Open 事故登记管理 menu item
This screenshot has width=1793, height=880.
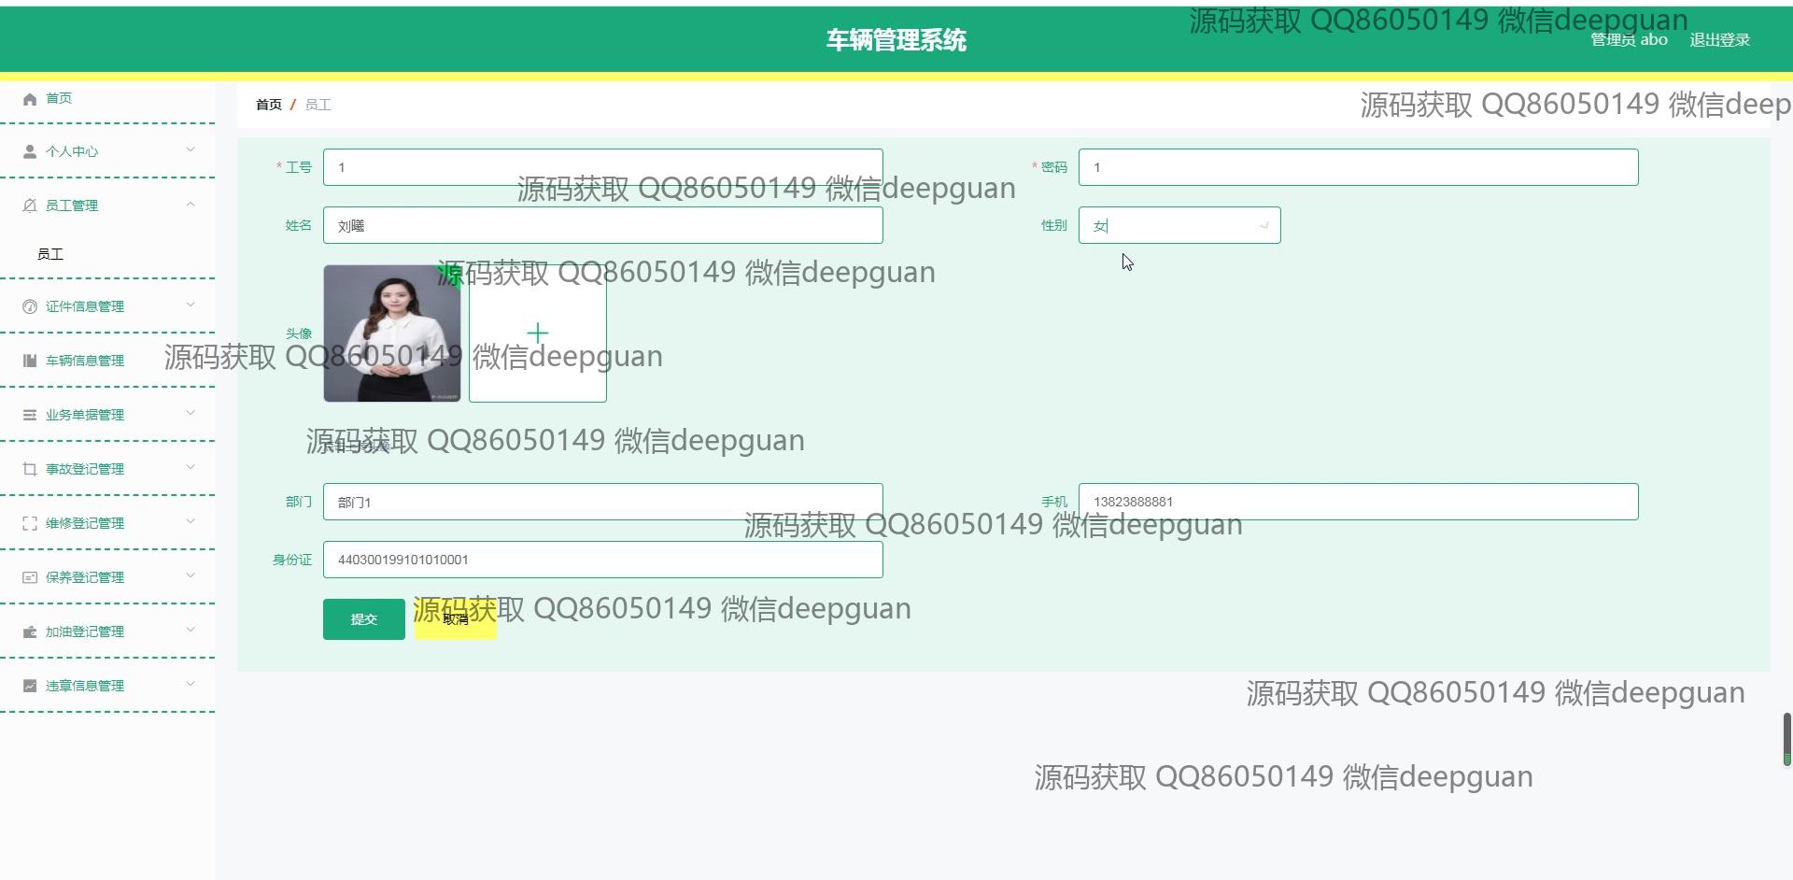(107, 469)
